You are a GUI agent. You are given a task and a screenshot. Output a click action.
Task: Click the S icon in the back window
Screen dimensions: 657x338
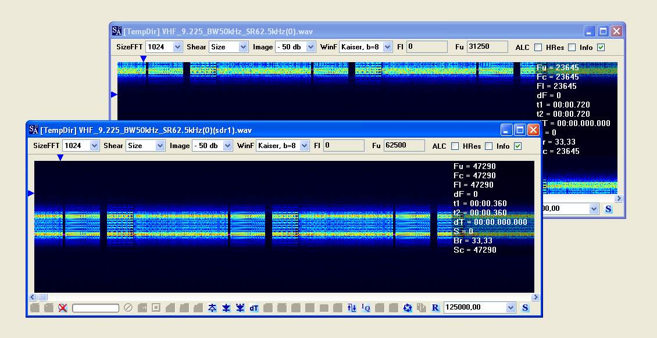coord(608,208)
